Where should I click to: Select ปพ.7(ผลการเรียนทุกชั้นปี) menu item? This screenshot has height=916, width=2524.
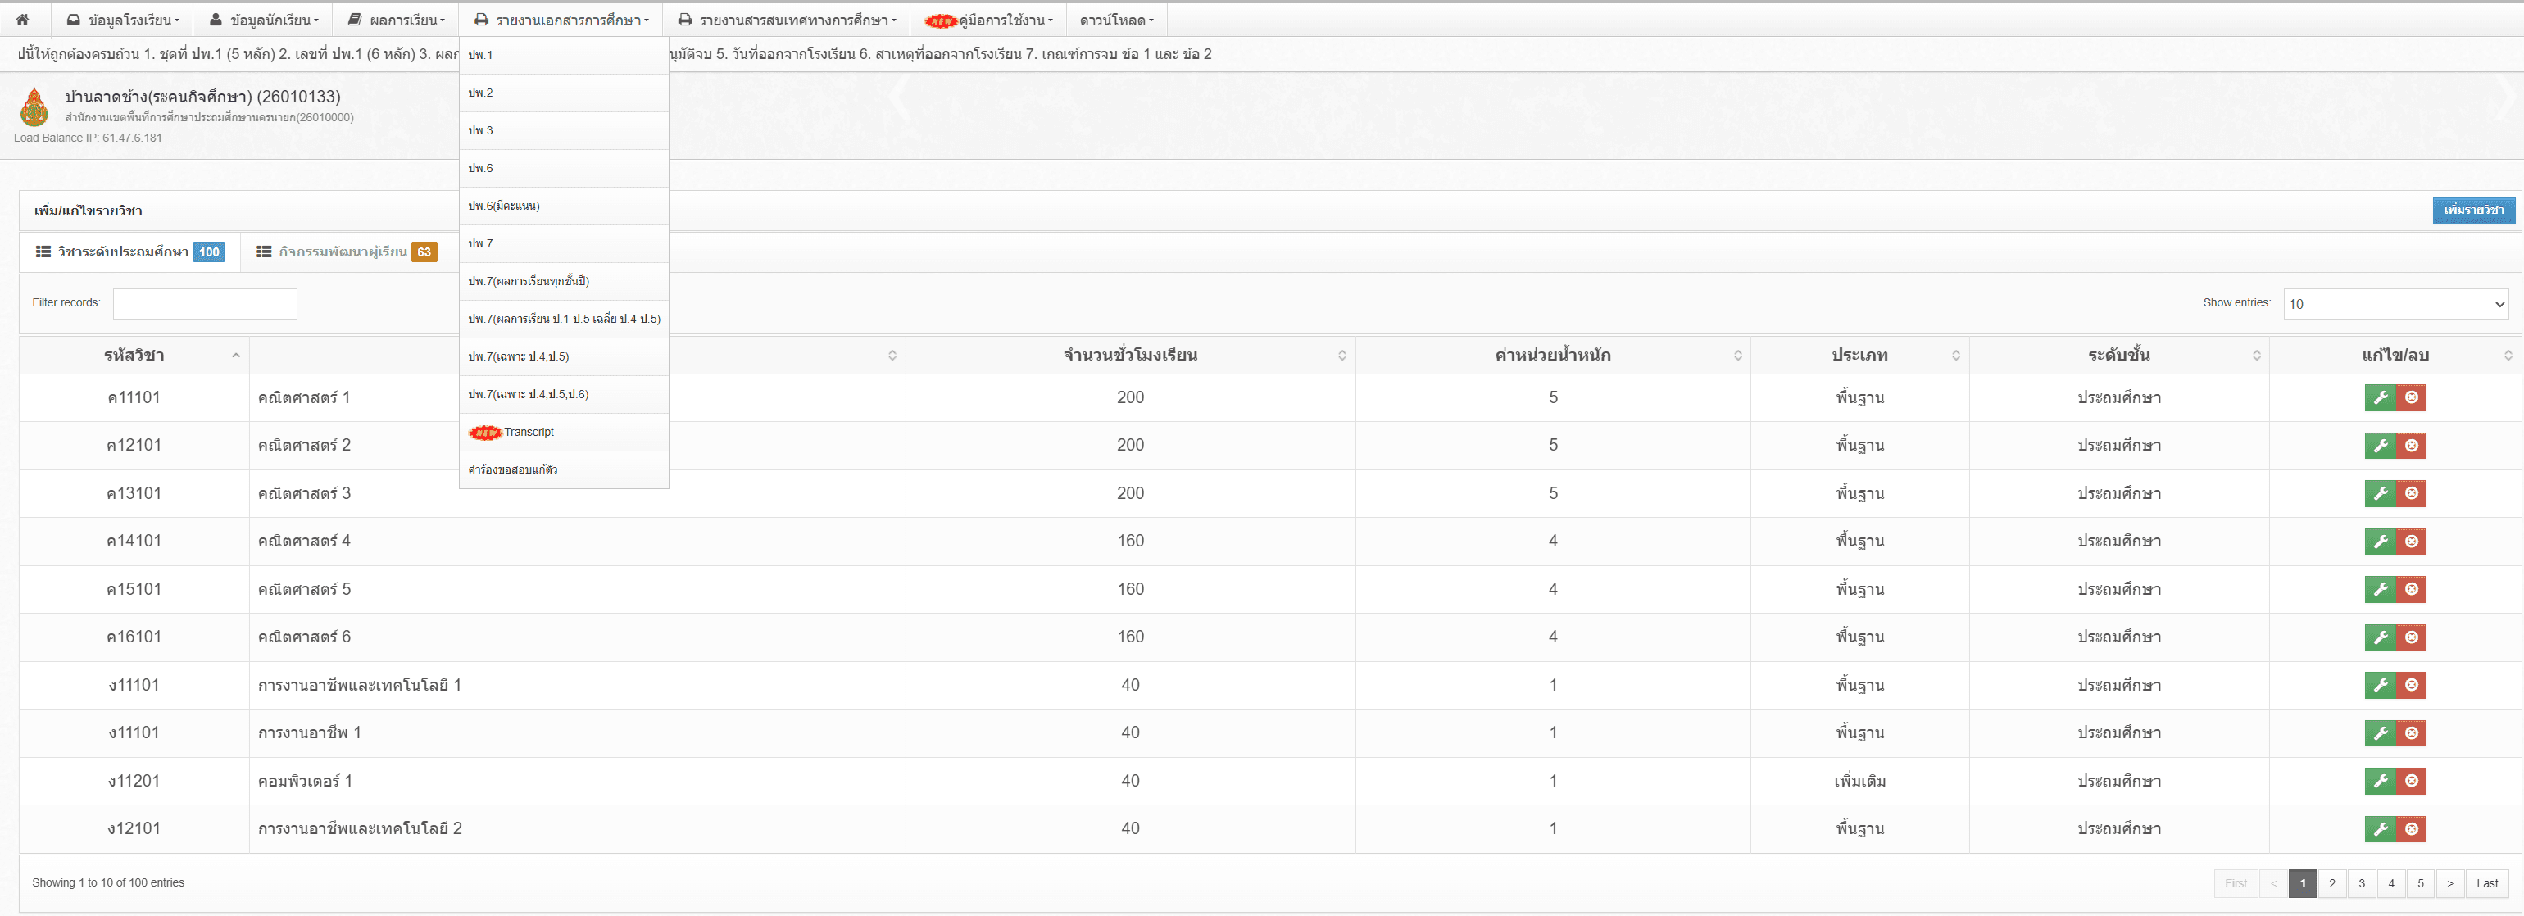tap(564, 281)
